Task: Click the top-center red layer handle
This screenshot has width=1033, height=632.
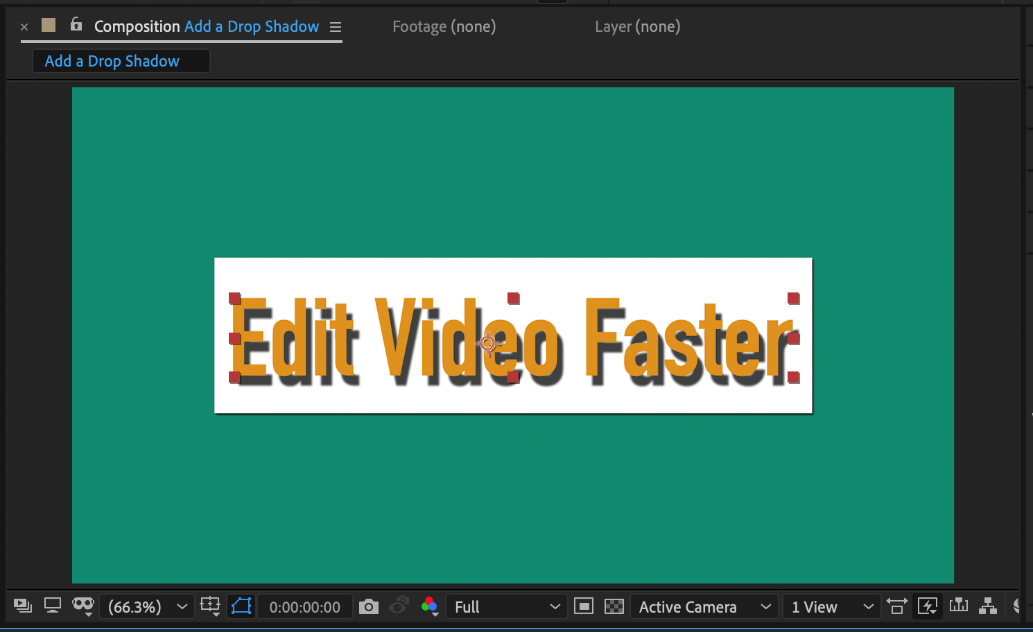Action: click(x=513, y=298)
